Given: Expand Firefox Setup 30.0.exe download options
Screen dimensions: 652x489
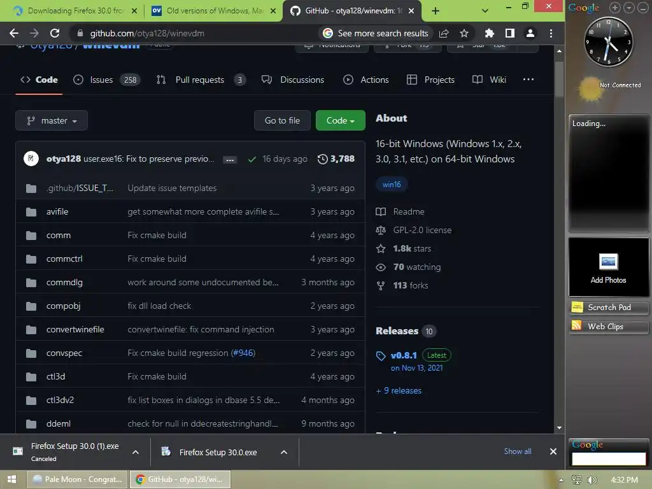Looking at the screenshot, I should pos(284,452).
